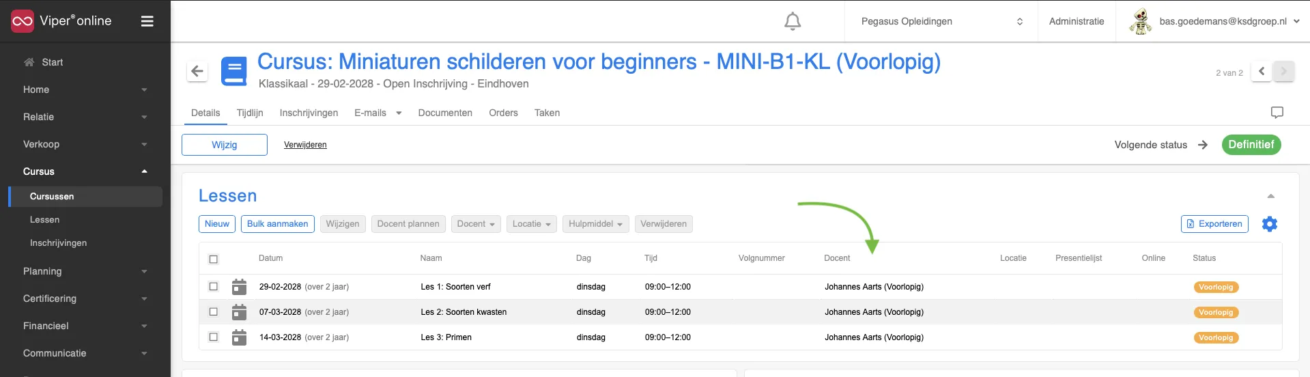The width and height of the screenshot is (1310, 377).
Task: Click Voorlopig status badge of Les 1 row
Action: coord(1216,288)
